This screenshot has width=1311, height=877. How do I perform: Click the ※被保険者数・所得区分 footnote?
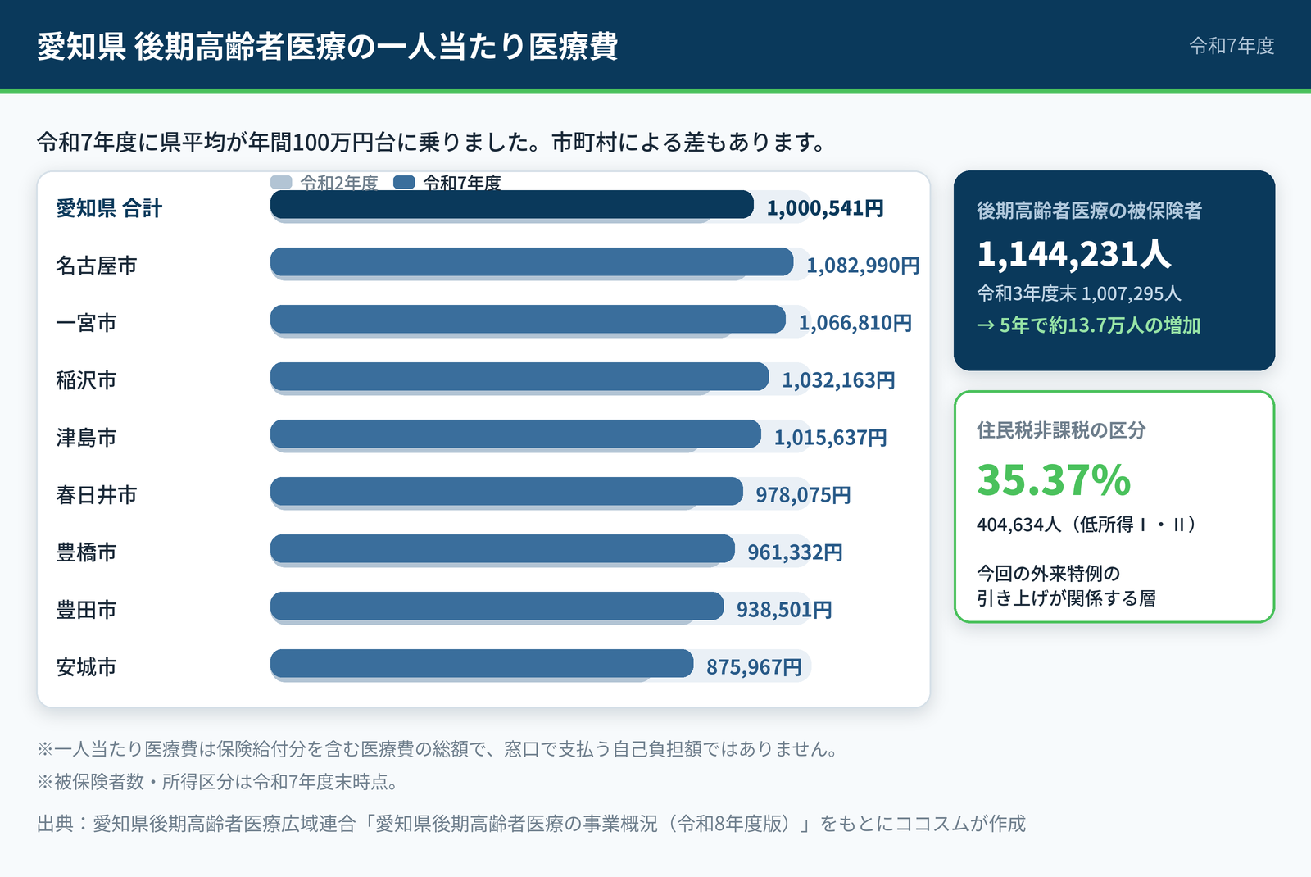[x=218, y=782]
